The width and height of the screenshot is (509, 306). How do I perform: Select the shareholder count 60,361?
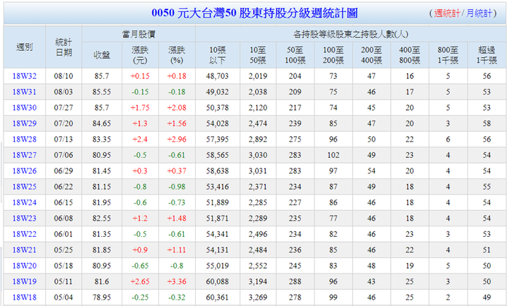coord(218,297)
